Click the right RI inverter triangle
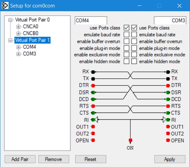 (x=164, y=120)
